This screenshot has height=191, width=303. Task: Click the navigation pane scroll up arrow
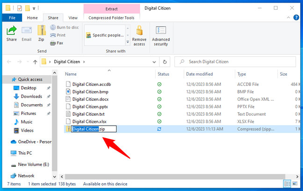(55, 73)
